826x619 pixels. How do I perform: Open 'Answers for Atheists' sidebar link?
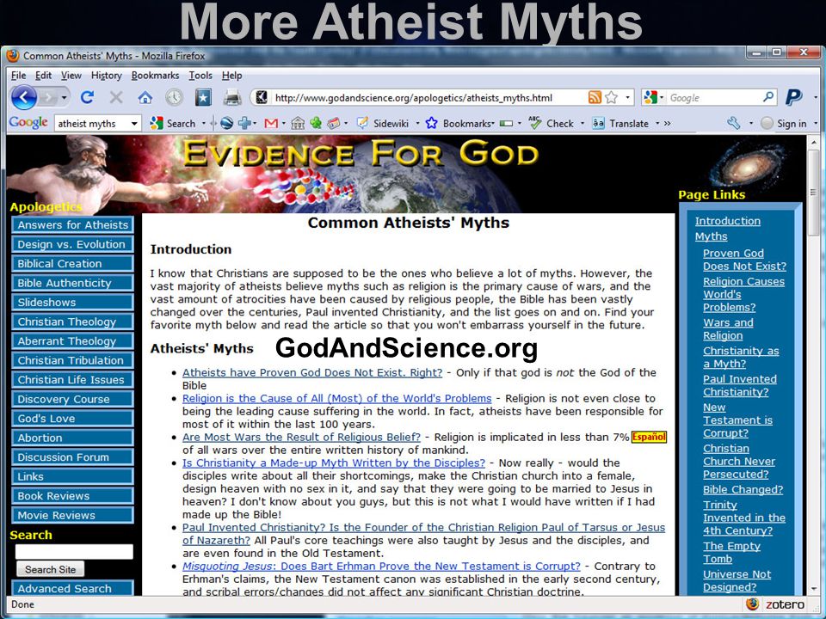[72, 224]
